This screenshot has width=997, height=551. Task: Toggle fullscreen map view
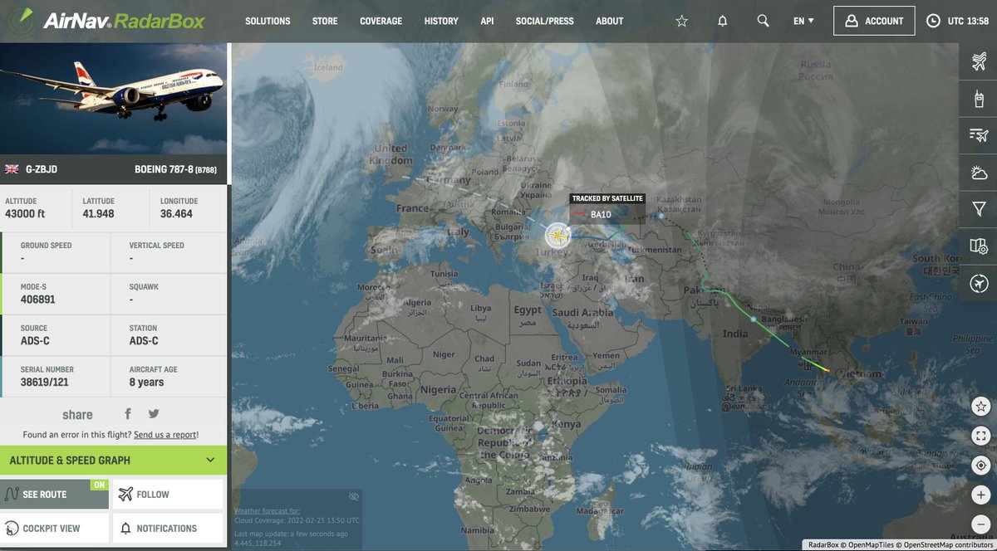point(981,436)
